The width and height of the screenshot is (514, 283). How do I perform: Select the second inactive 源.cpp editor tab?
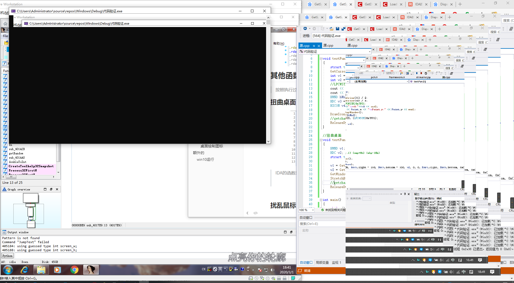pyautogui.click(x=352, y=45)
